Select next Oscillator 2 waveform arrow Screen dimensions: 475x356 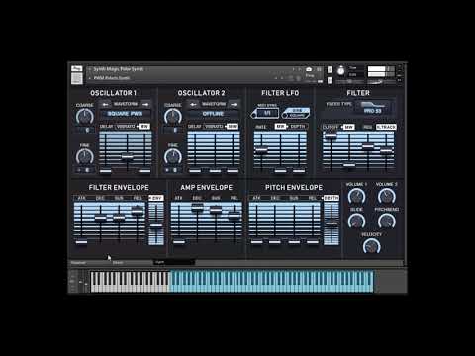click(234, 105)
